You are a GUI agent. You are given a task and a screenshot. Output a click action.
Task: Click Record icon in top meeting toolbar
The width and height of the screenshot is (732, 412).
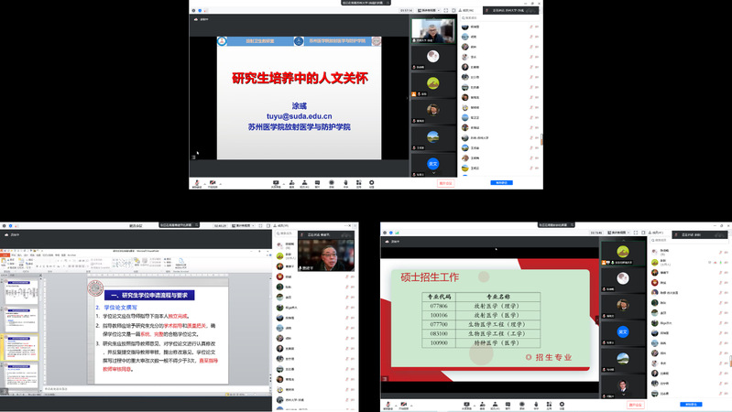331,183
